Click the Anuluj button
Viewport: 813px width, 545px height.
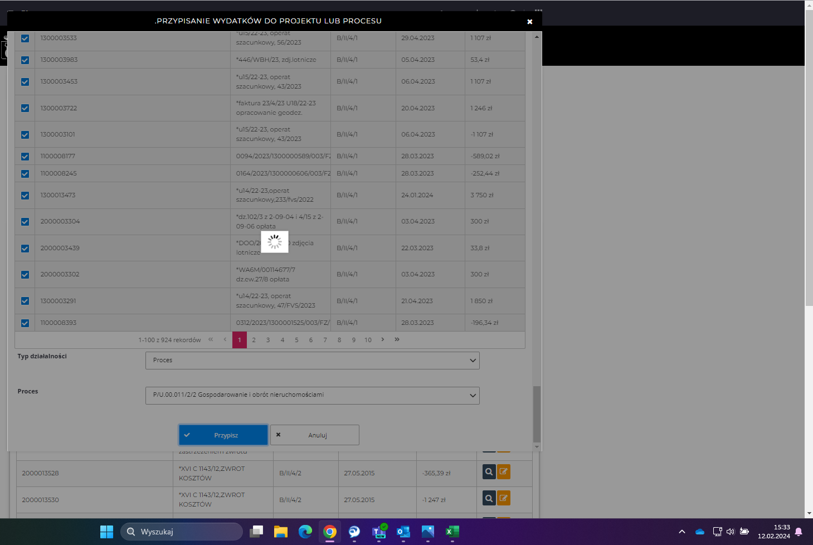(315, 435)
